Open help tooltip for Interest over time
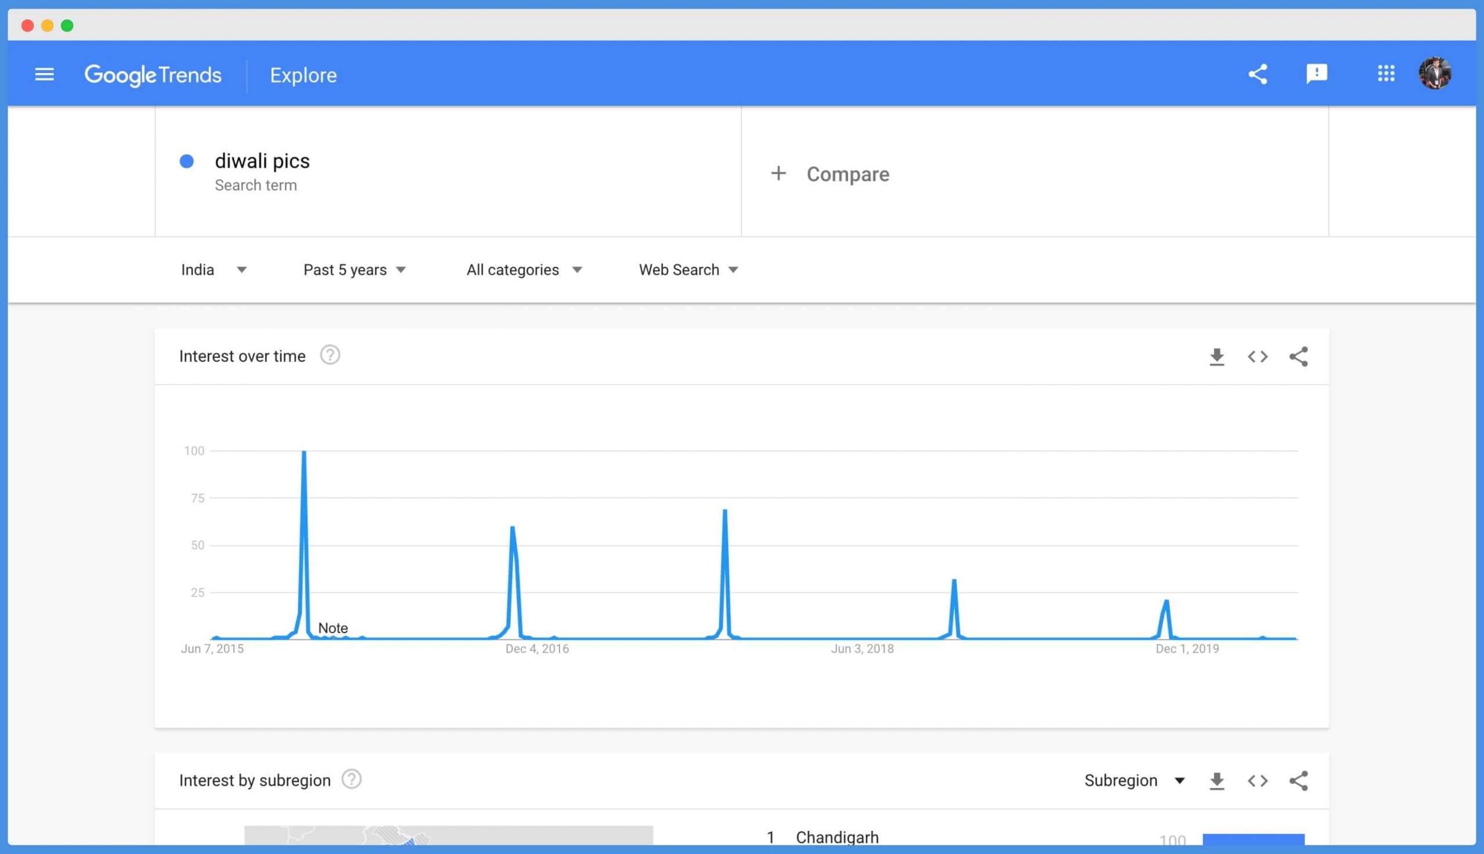 tap(329, 355)
